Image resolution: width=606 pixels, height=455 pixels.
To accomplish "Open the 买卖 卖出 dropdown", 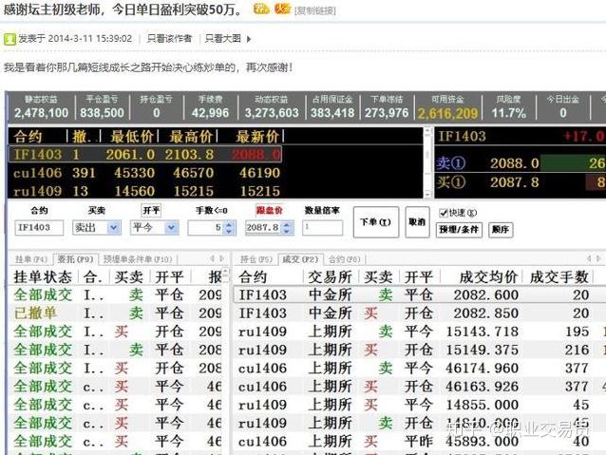I will pyautogui.click(x=114, y=228).
